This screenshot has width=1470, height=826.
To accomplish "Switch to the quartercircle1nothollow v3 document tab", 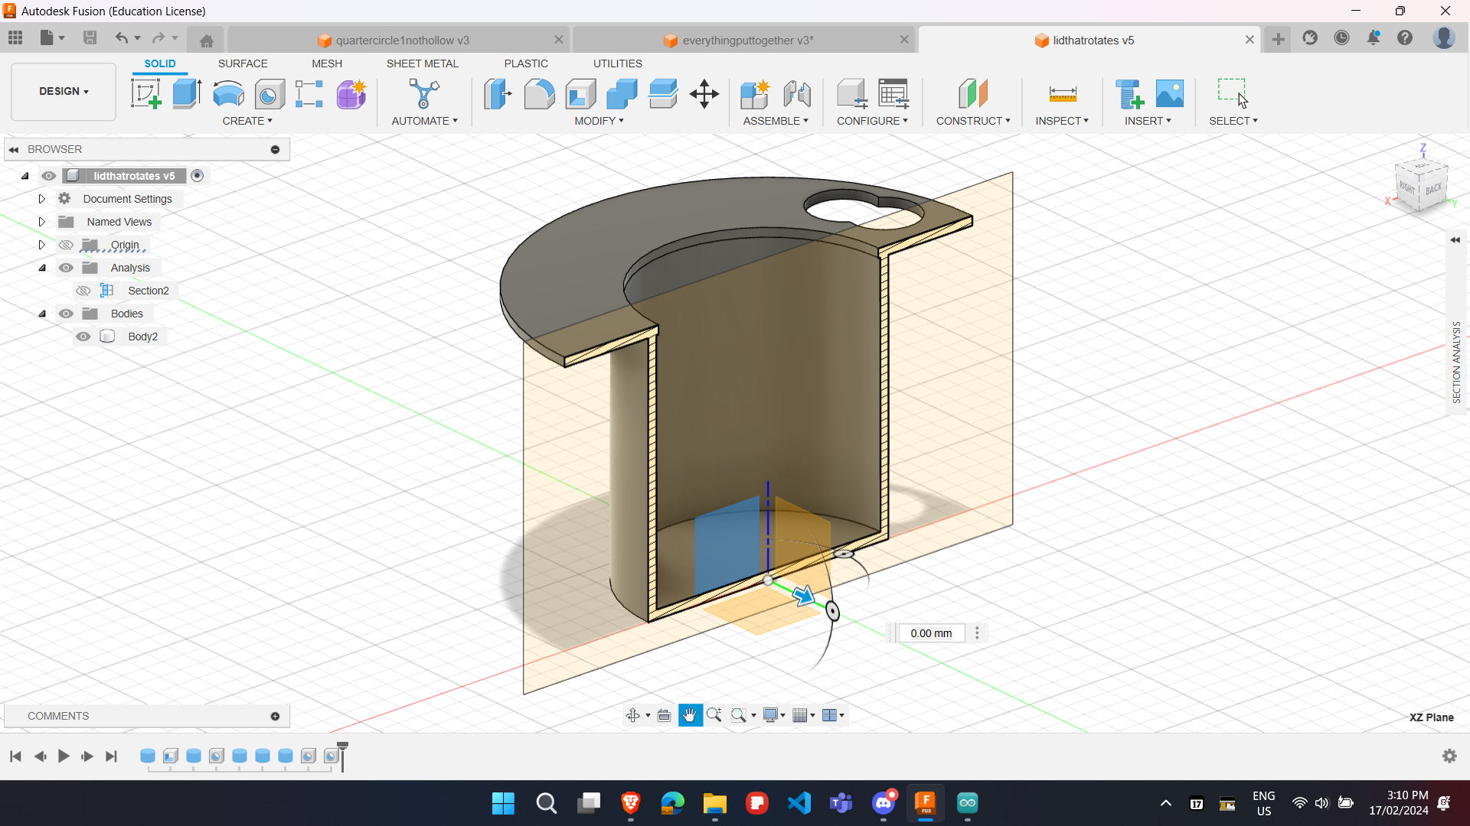I will (x=401, y=41).
